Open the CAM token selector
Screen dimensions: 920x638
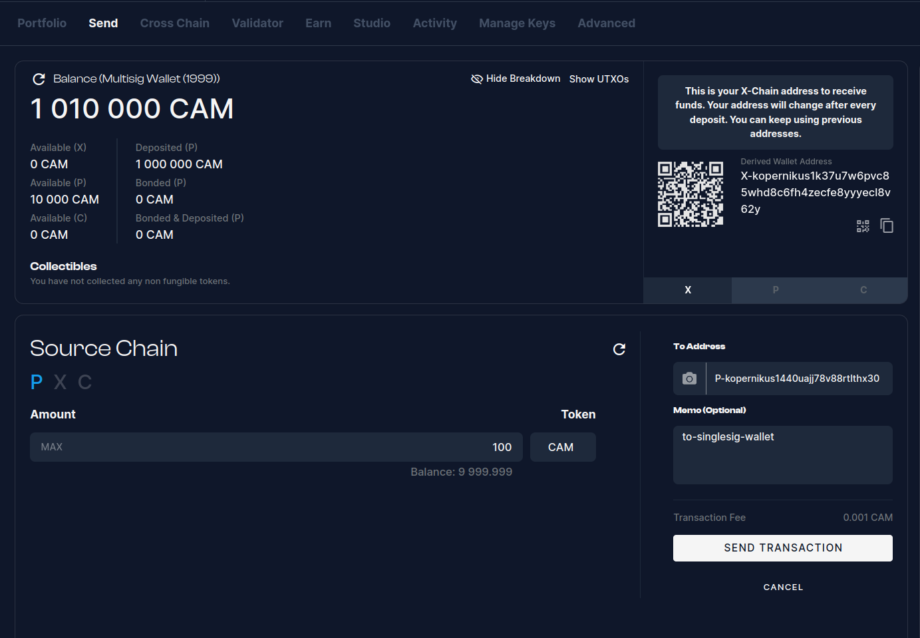pyautogui.click(x=562, y=447)
